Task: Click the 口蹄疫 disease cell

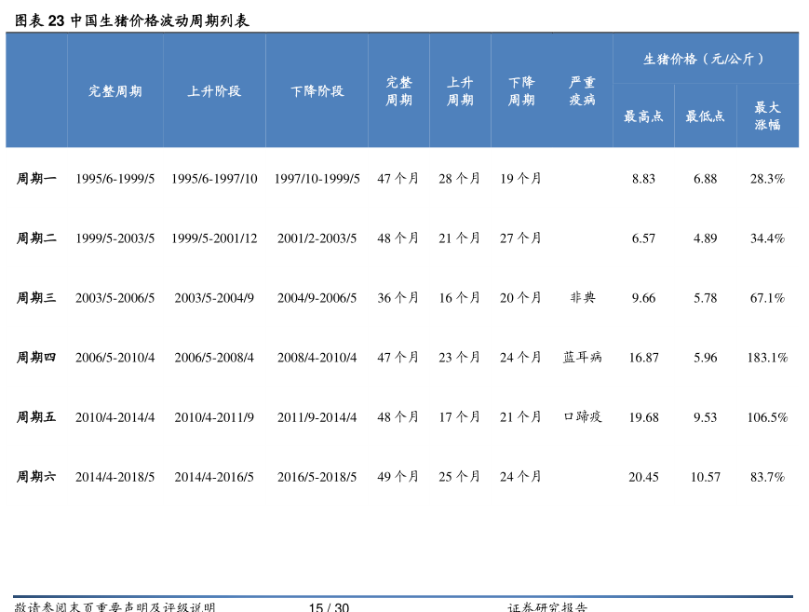Action: [582, 417]
